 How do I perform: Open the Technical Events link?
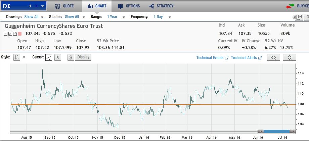212,58
